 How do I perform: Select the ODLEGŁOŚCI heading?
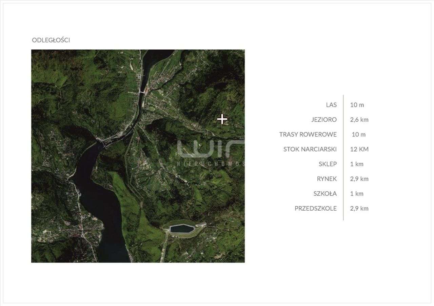tap(51, 40)
